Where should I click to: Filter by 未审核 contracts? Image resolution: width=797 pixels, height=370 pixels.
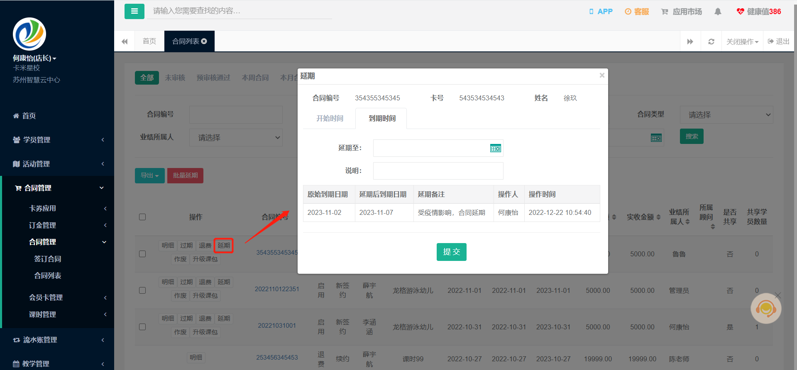coord(175,78)
